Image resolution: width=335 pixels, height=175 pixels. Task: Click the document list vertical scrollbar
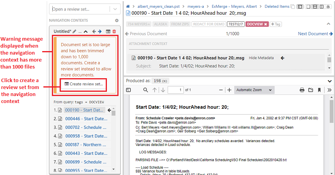pyautogui.click(x=113, y=139)
